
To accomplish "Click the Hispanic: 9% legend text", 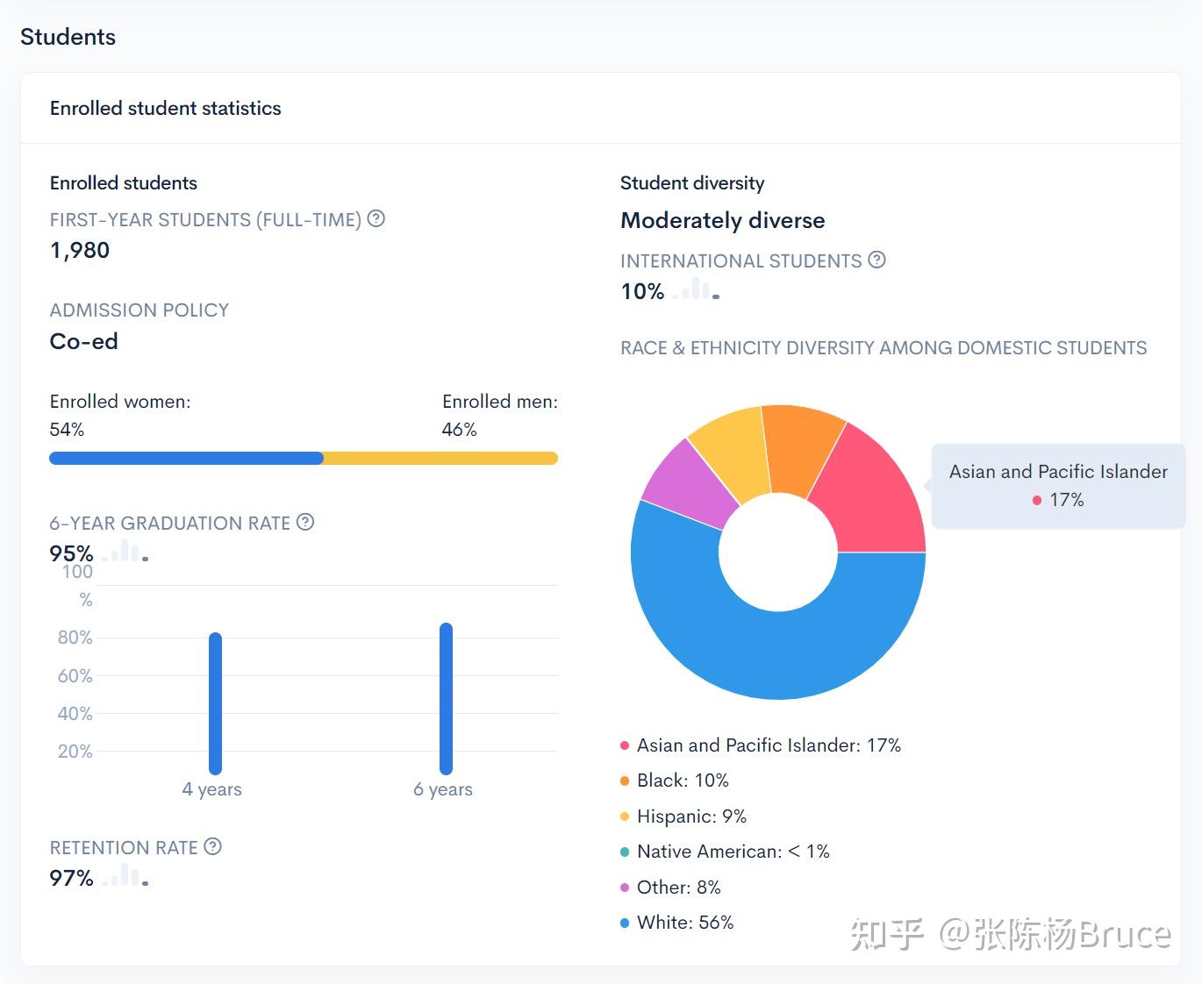I will [690, 816].
